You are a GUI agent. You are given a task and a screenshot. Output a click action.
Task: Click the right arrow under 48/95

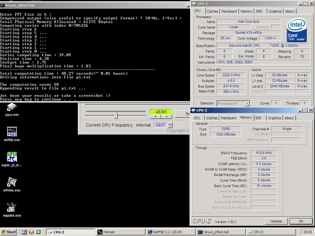(x=166, y=116)
